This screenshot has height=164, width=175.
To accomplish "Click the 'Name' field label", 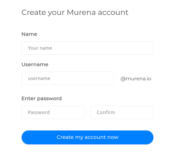I will click(x=29, y=34).
